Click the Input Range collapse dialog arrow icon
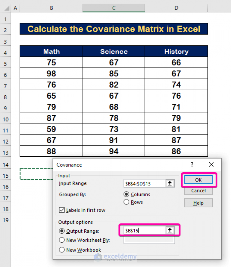The image size is (231, 267). tap(170, 183)
